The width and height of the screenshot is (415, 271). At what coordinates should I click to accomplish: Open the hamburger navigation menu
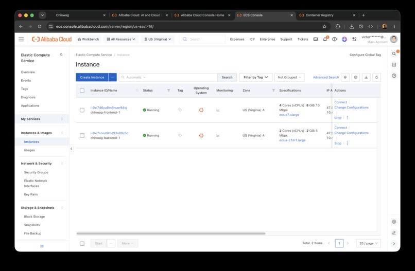coord(21,39)
